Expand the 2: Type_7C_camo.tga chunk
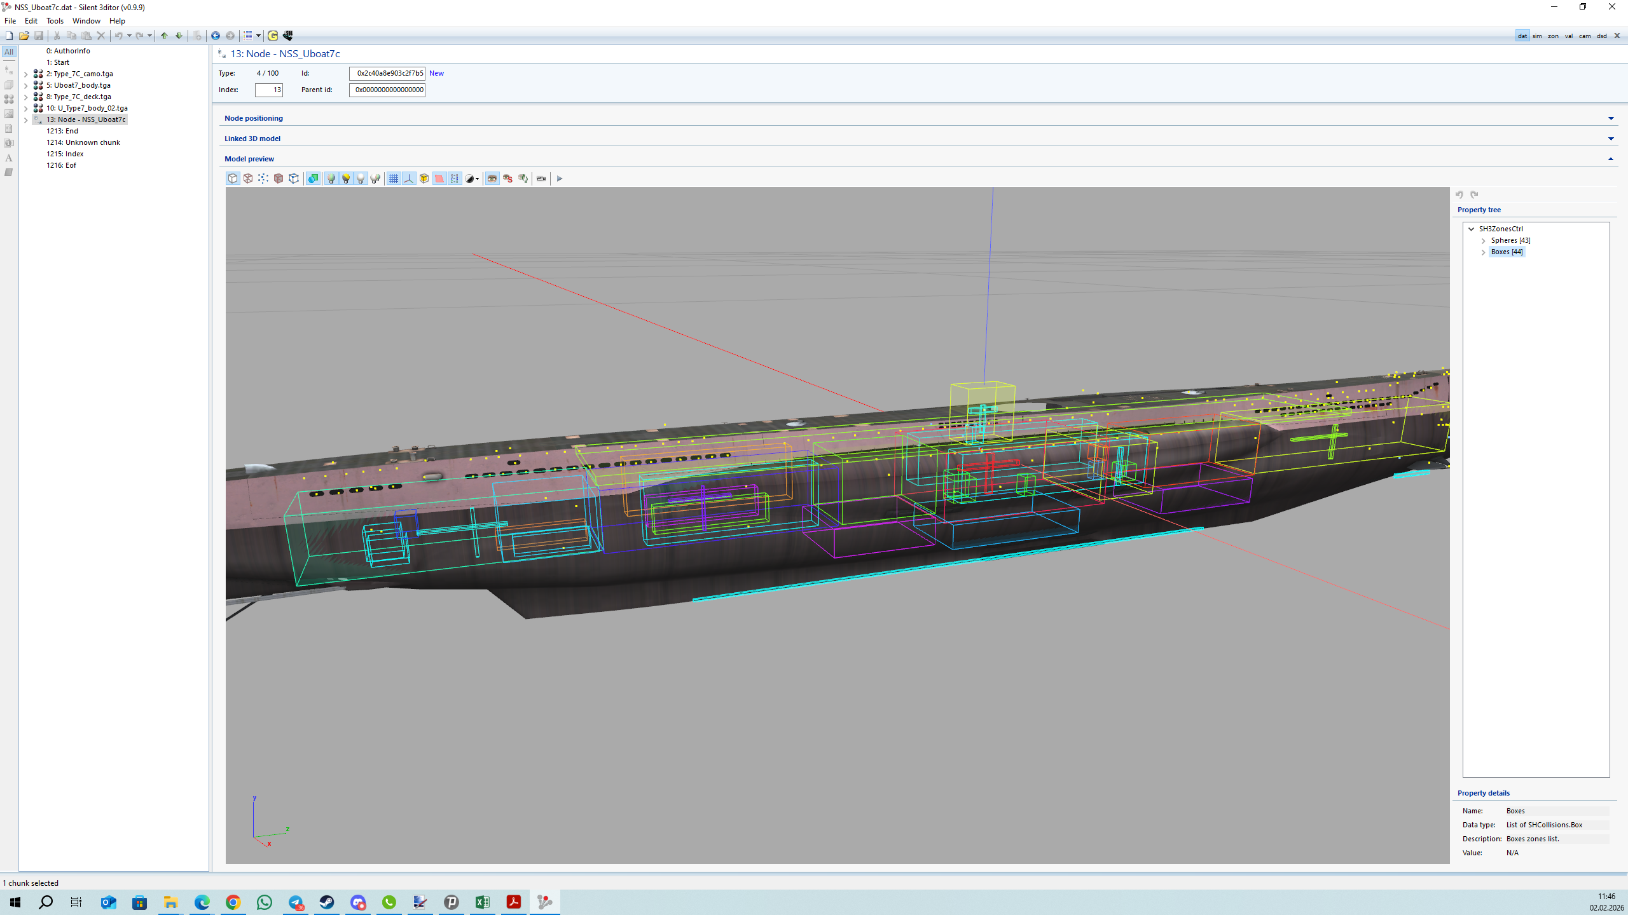Image resolution: width=1628 pixels, height=915 pixels. point(26,74)
